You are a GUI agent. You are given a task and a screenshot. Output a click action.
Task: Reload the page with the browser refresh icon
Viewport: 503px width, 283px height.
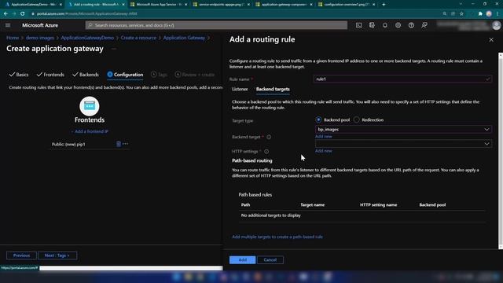tap(23, 14)
